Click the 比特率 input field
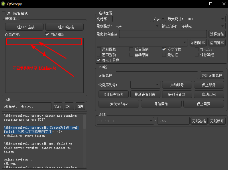Screen dimensions: 228x170 (131, 19)
